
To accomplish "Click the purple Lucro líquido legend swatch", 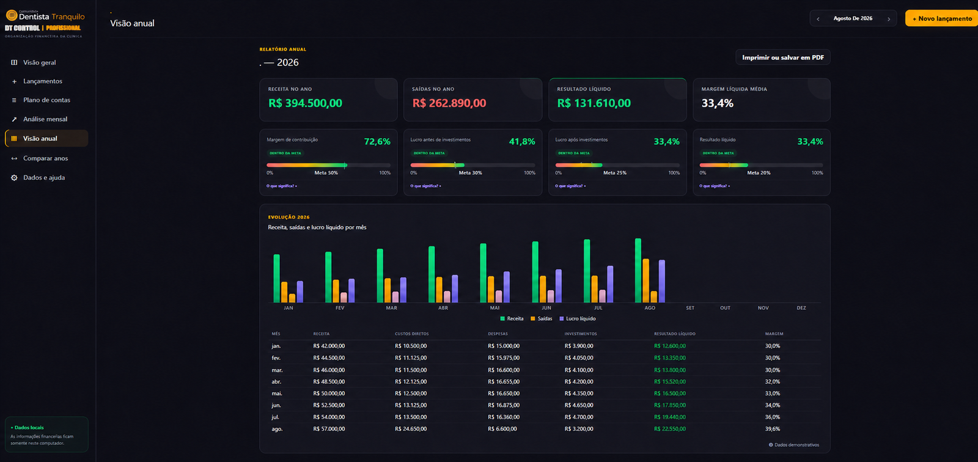I will point(562,318).
